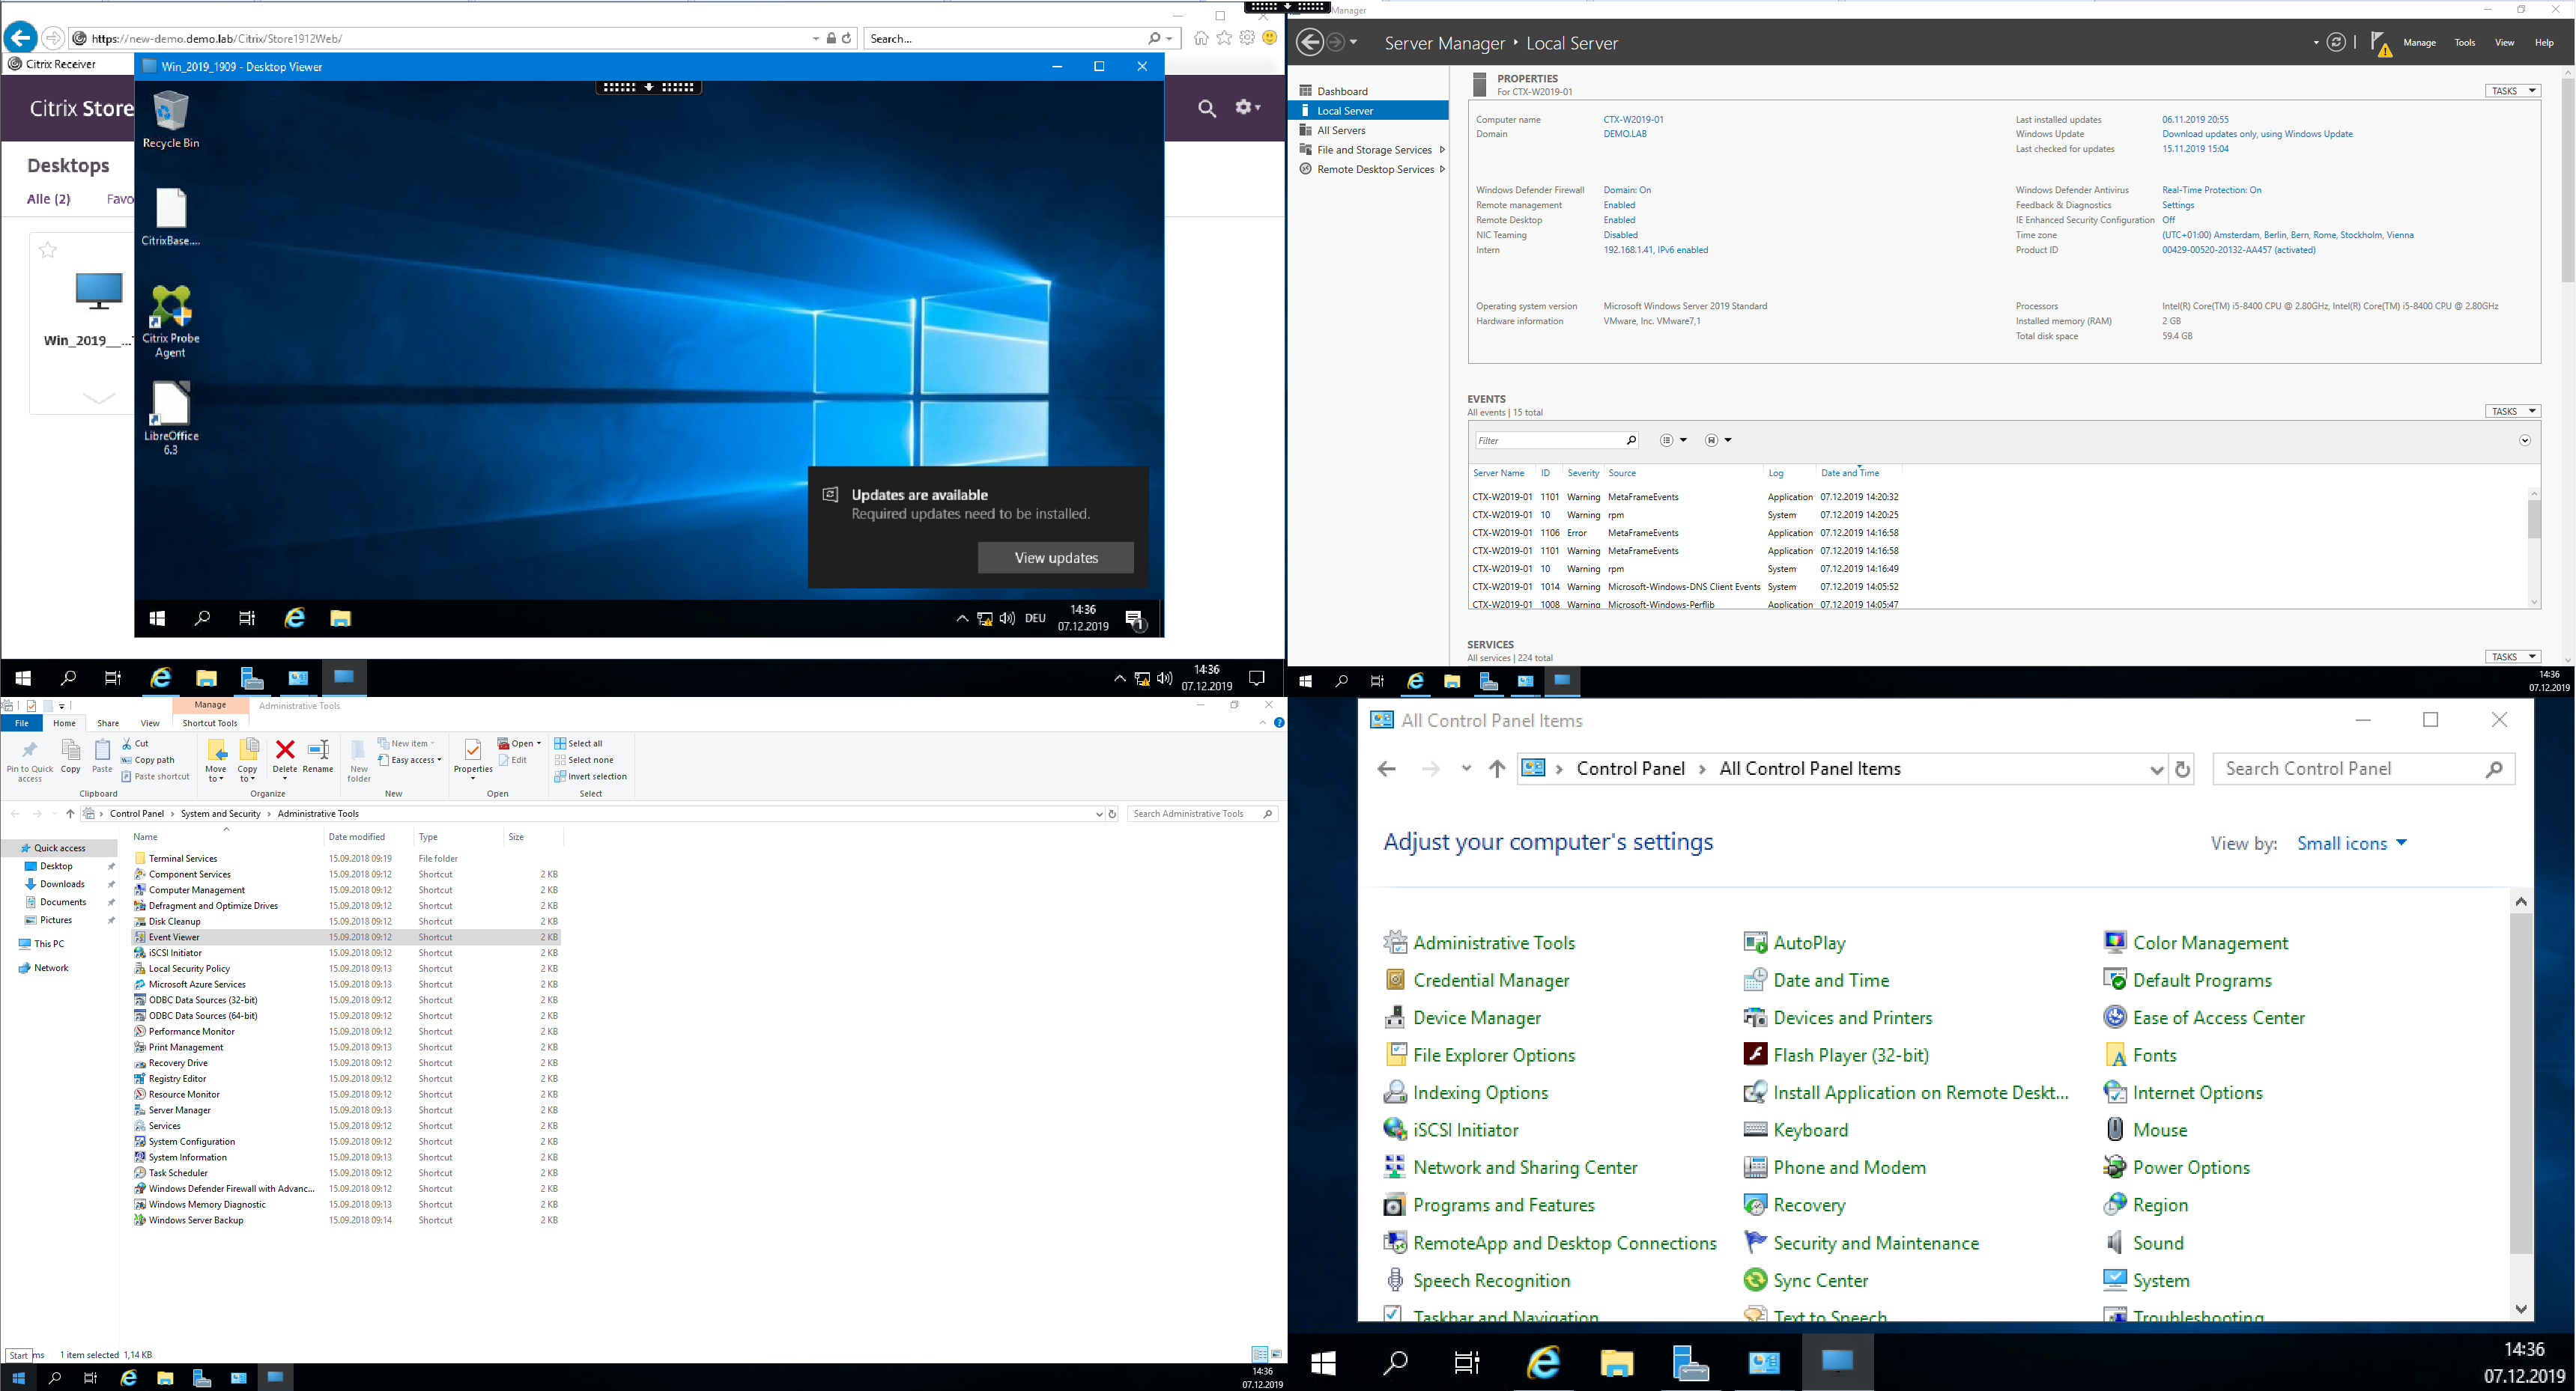
Task: Open View by Small icons dropdown
Action: coord(2351,844)
